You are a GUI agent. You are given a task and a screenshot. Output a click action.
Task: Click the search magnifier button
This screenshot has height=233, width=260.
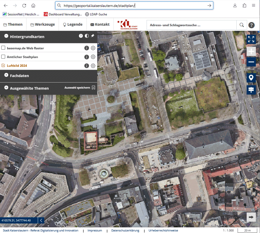[x=241, y=25]
